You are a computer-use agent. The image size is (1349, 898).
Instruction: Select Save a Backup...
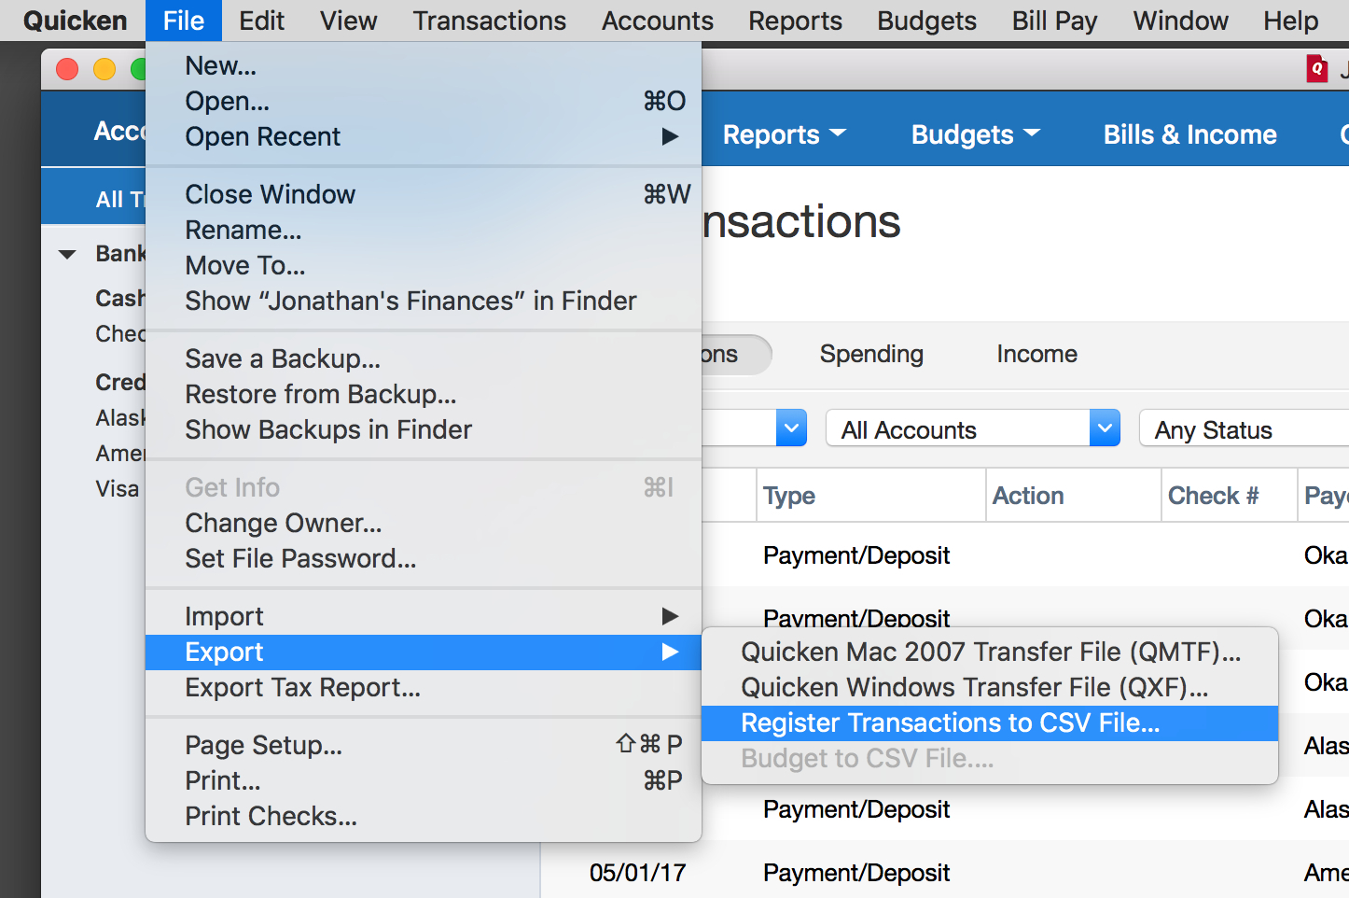coord(424,359)
